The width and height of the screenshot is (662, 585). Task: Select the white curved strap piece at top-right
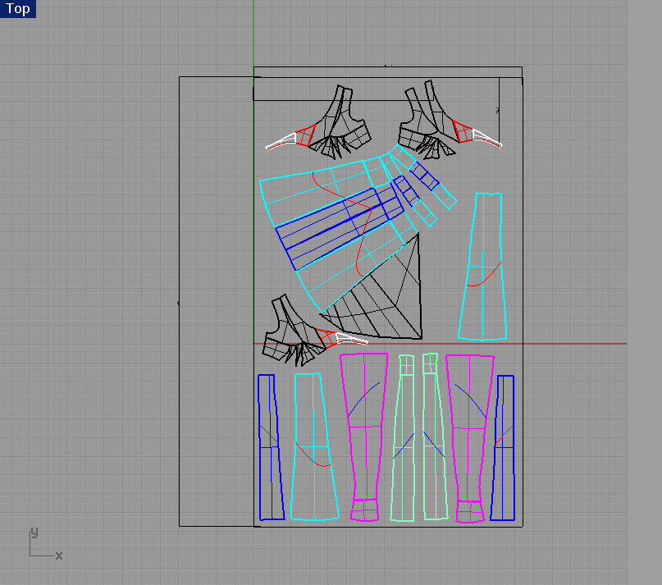tap(487, 138)
